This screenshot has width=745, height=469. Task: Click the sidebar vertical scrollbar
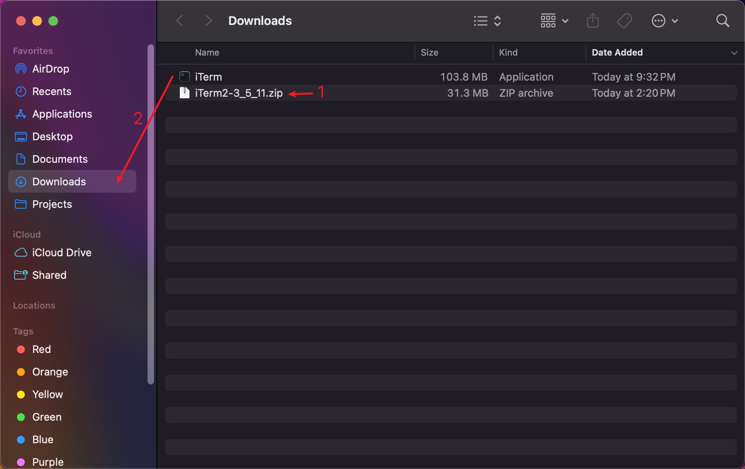click(x=151, y=214)
